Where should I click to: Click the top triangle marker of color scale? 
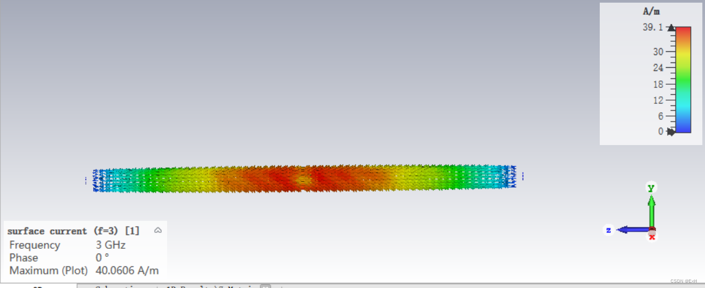pos(671,28)
